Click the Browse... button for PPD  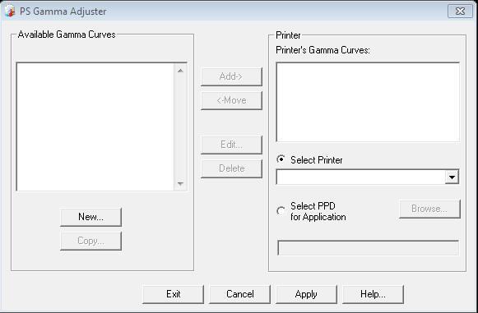click(x=429, y=209)
